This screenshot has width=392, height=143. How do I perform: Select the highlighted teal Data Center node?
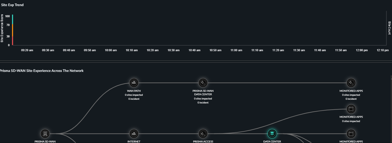point(272,134)
